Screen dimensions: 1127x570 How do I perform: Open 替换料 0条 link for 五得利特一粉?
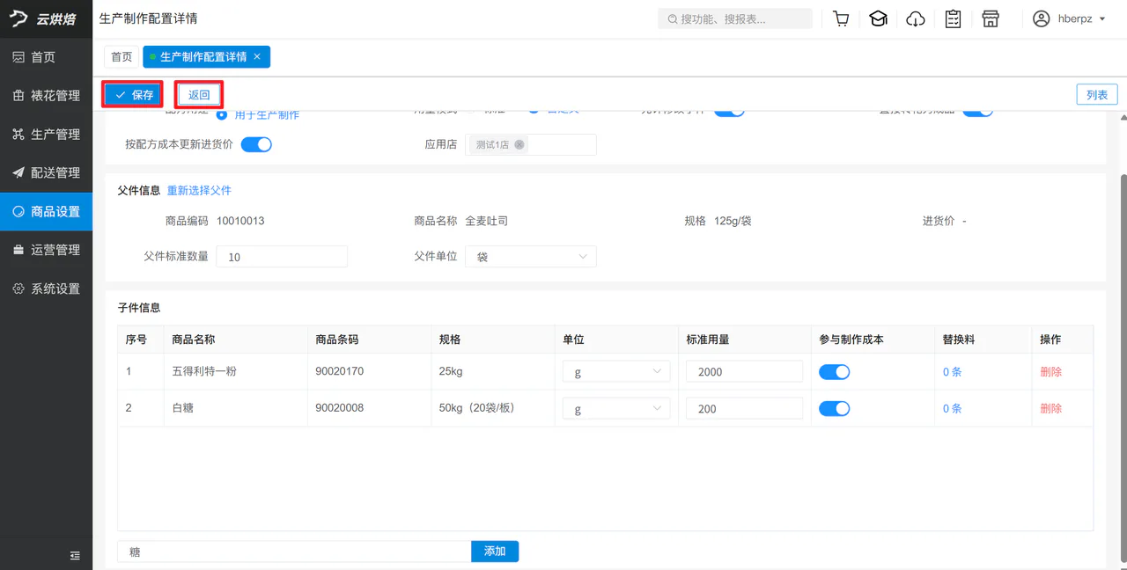952,372
